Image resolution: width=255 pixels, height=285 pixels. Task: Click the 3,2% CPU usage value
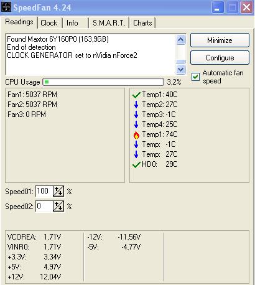click(174, 82)
